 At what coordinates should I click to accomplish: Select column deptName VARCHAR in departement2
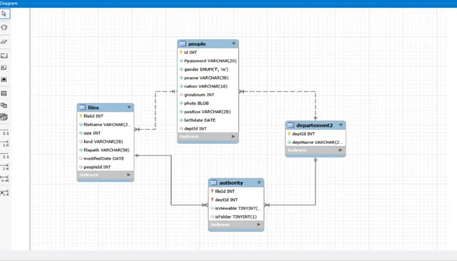tap(318, 142)
